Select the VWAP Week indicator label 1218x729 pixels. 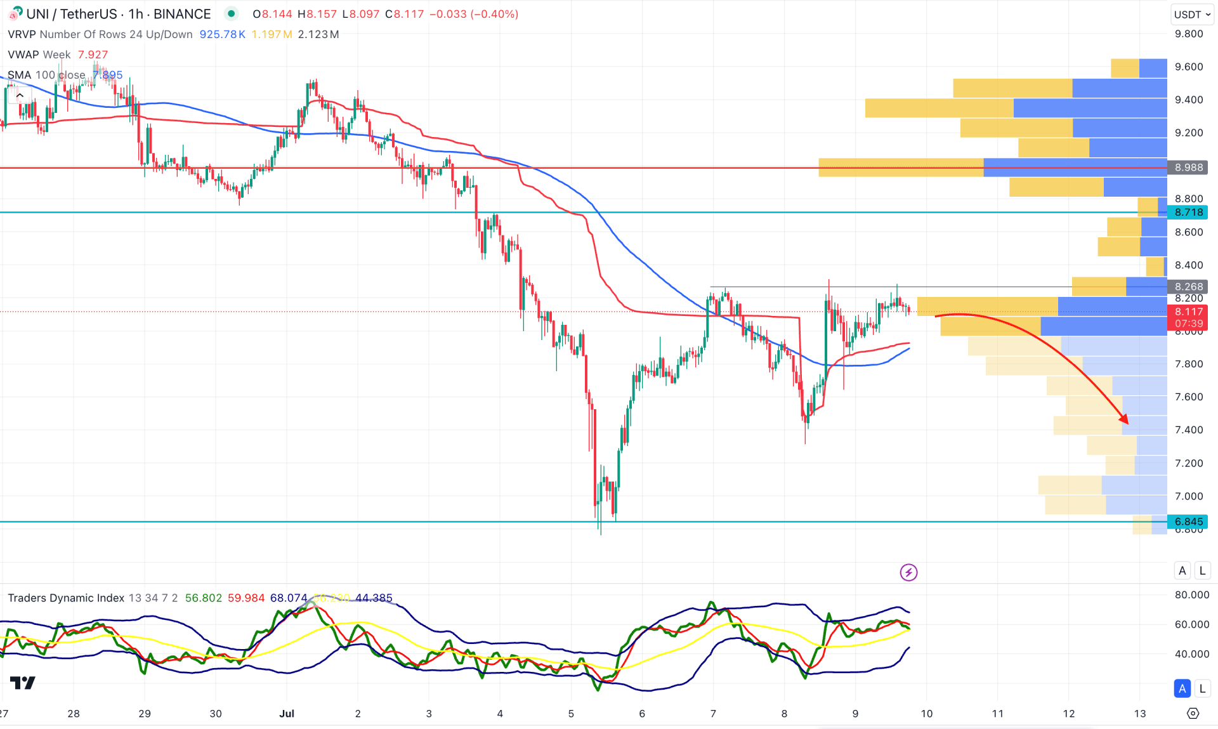click(x=39, y=55)
